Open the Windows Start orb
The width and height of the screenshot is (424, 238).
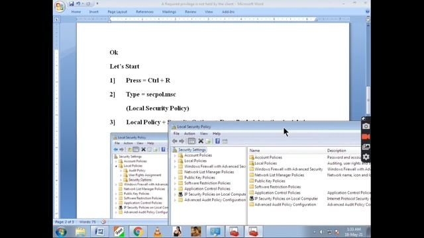(61, 232)
